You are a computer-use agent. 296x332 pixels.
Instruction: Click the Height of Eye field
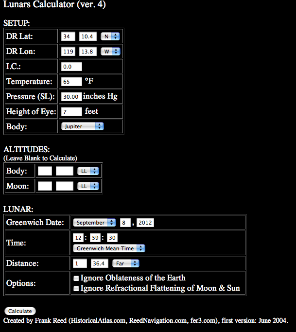pos(71,112)
